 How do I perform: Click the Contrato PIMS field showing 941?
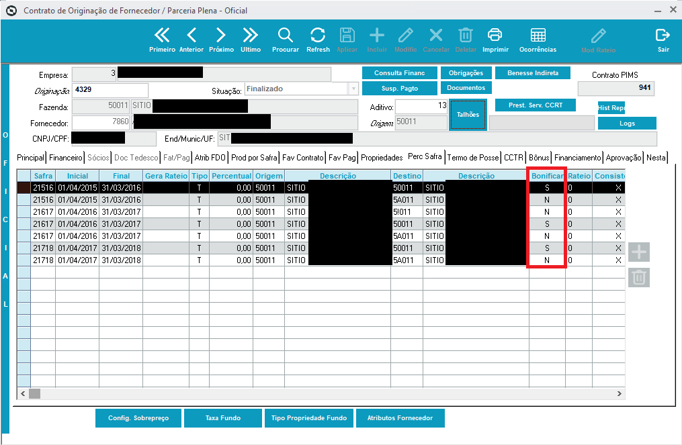(x=616, y=88)
